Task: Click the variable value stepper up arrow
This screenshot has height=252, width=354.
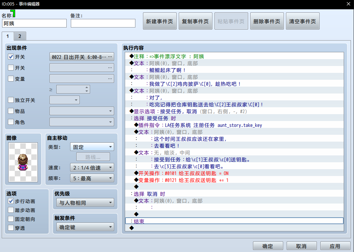Action: point(87,87)
